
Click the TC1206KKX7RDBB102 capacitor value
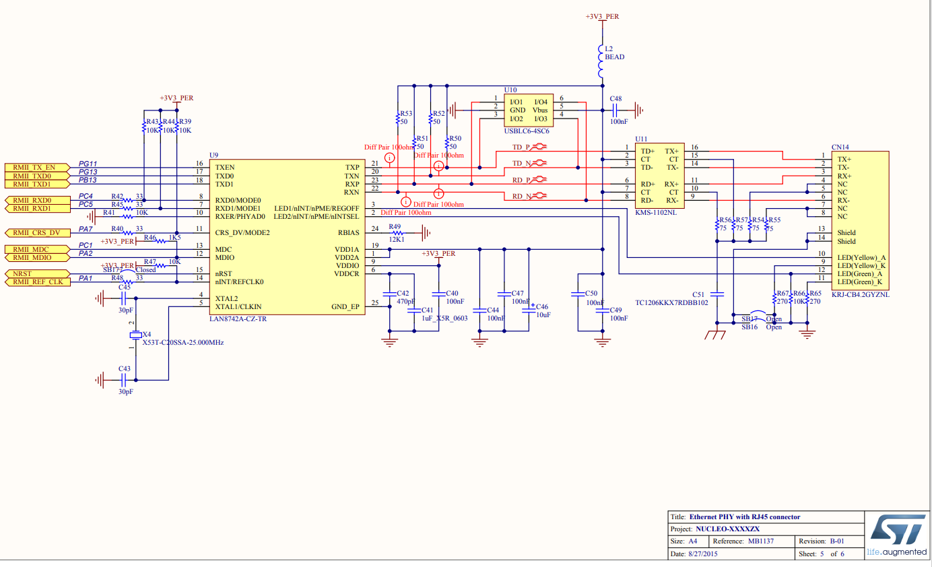(673, 302)
